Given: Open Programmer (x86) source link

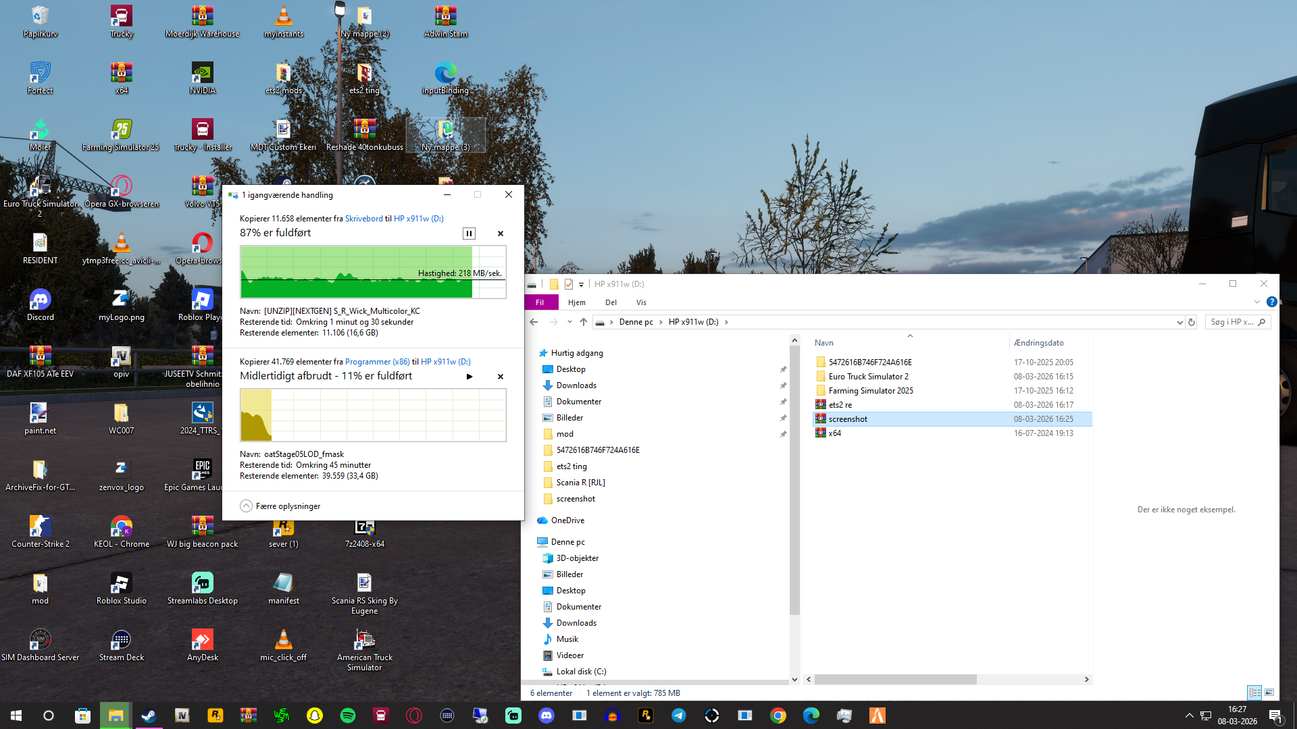Looking at the screenshot, I should tap(377, 362).
